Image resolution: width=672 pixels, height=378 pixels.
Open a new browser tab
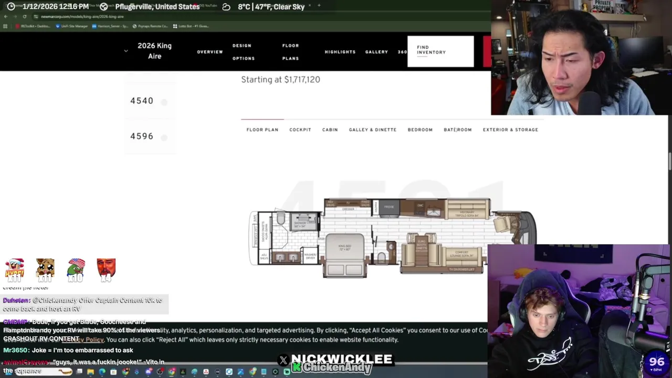coord(319,6)
